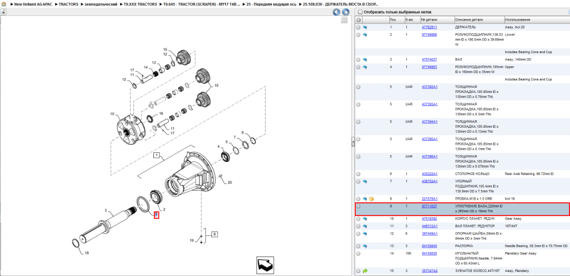Add СТОПОРНОЕ КОЛЬЦО 435222A1 with plus icon
570x276 pixels.
[359, 174]
